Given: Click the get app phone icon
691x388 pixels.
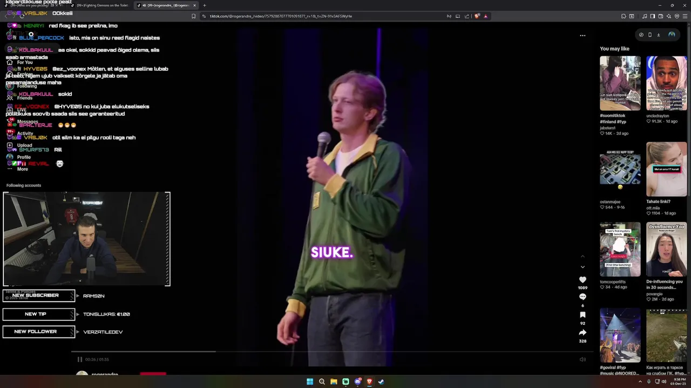Looking at the screenshot, I should (x=649, y=34).
